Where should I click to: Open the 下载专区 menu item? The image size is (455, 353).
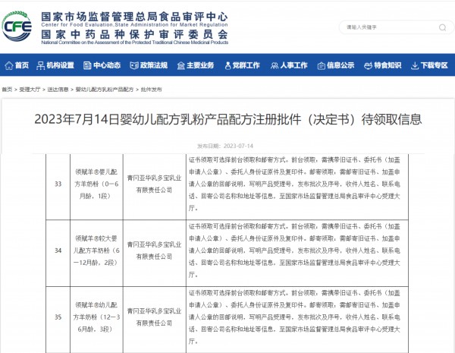(x=435, y=65)
